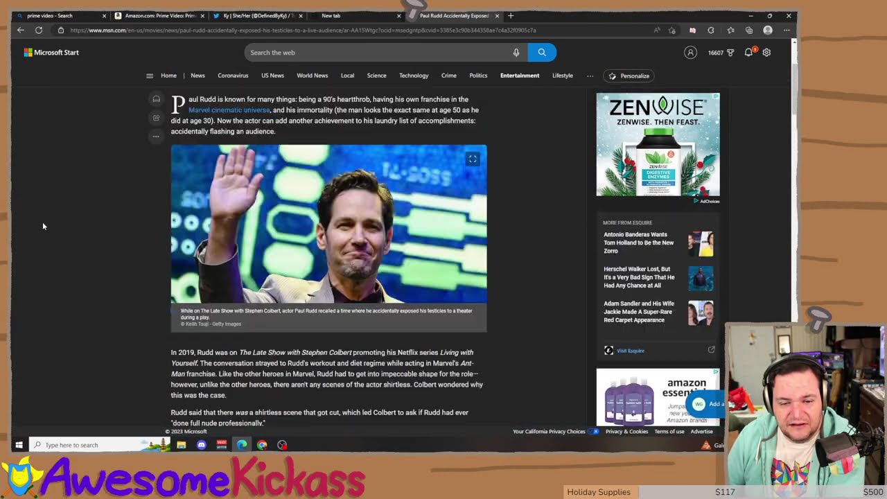Switch to Amazon.com Prime Video tab

(x=160, y=15)
